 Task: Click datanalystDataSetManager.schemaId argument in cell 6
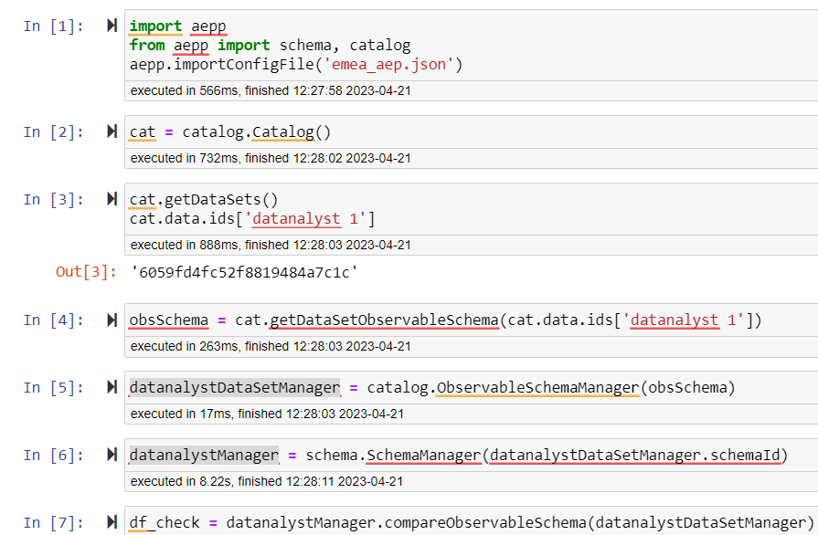click(635, 456)
